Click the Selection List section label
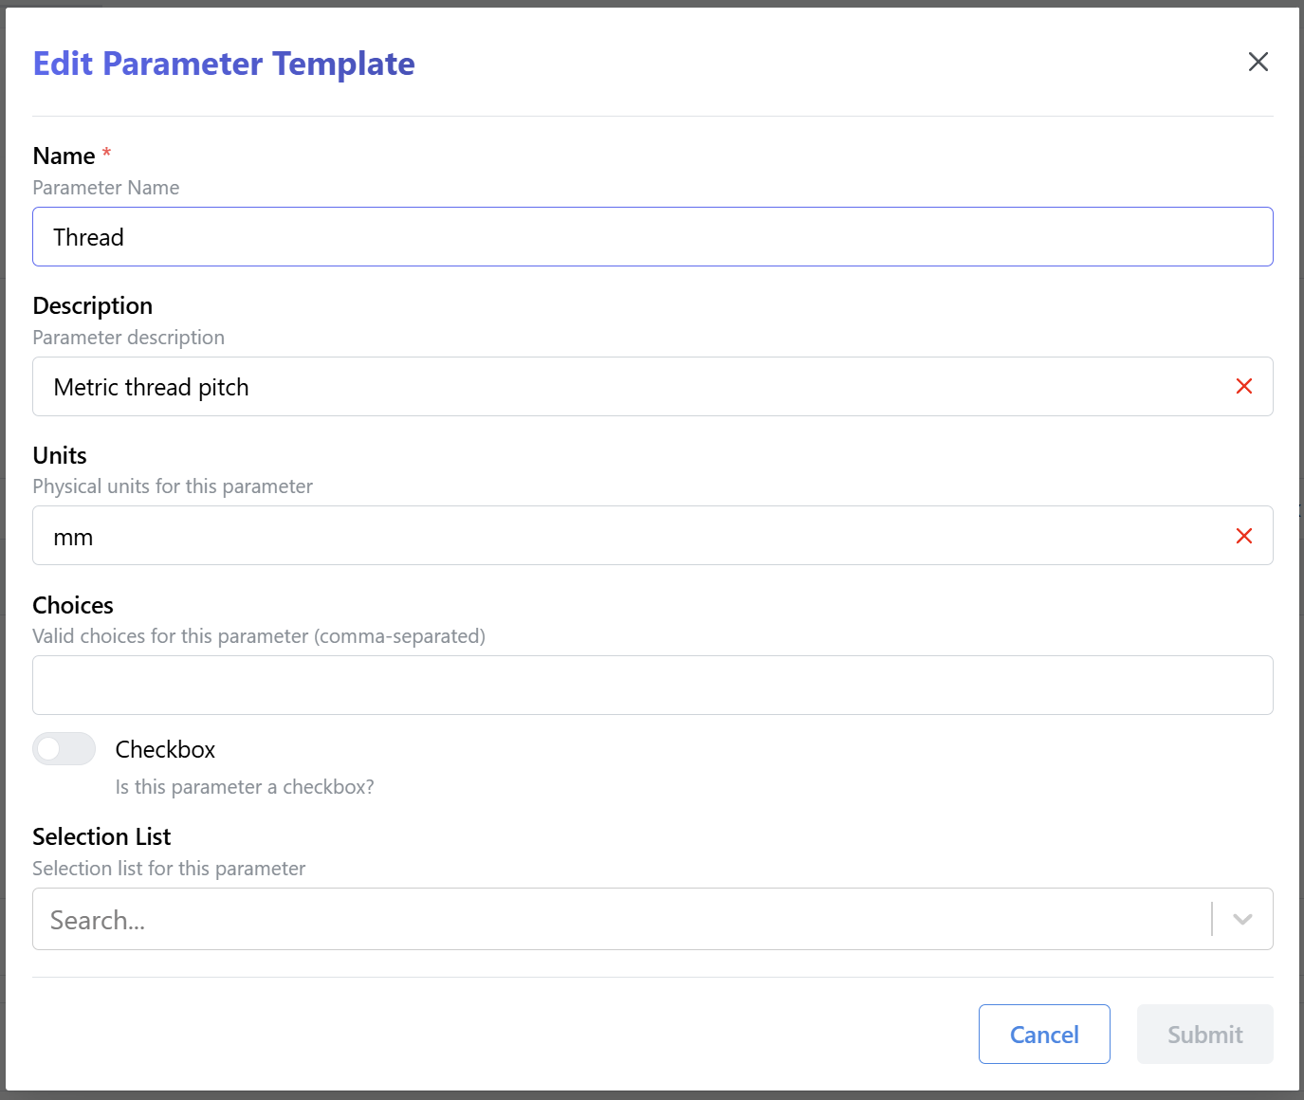Viewport: 1304px width, 1100px height. (101, 835)
